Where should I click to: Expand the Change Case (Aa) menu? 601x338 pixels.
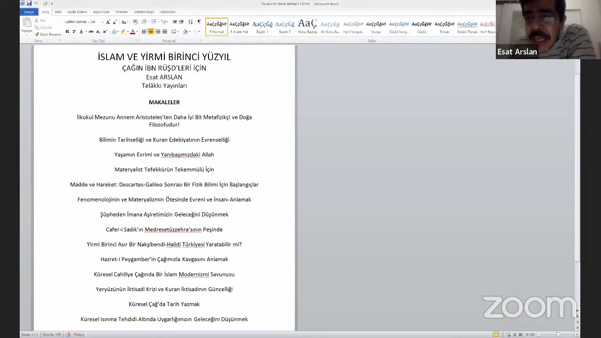124,22
